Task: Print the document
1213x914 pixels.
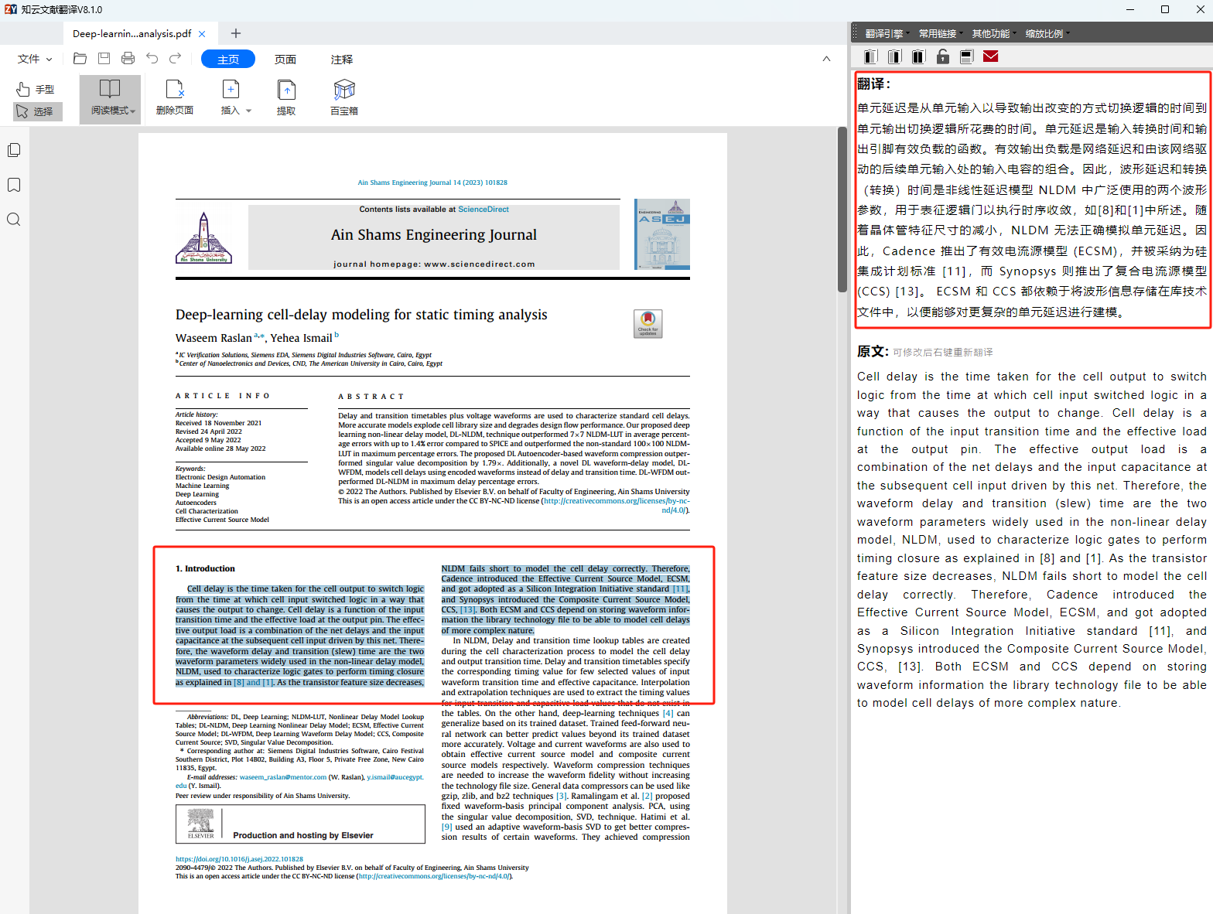Action: pos(128,58)
